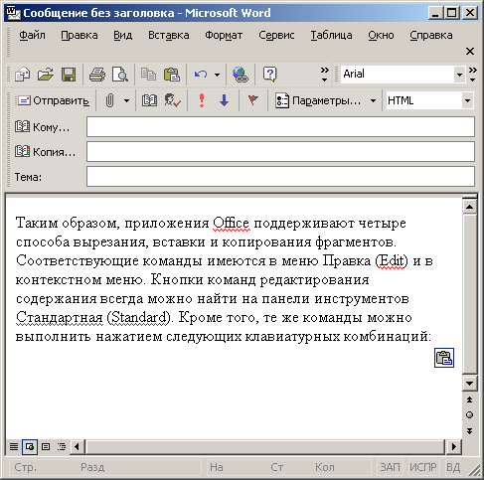This screenshot has width=484, height=480.
Task: Save with the floppy disk icon
Action: [x=69, y=75]
